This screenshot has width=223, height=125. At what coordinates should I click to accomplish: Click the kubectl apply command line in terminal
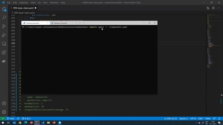click(75, 27)
